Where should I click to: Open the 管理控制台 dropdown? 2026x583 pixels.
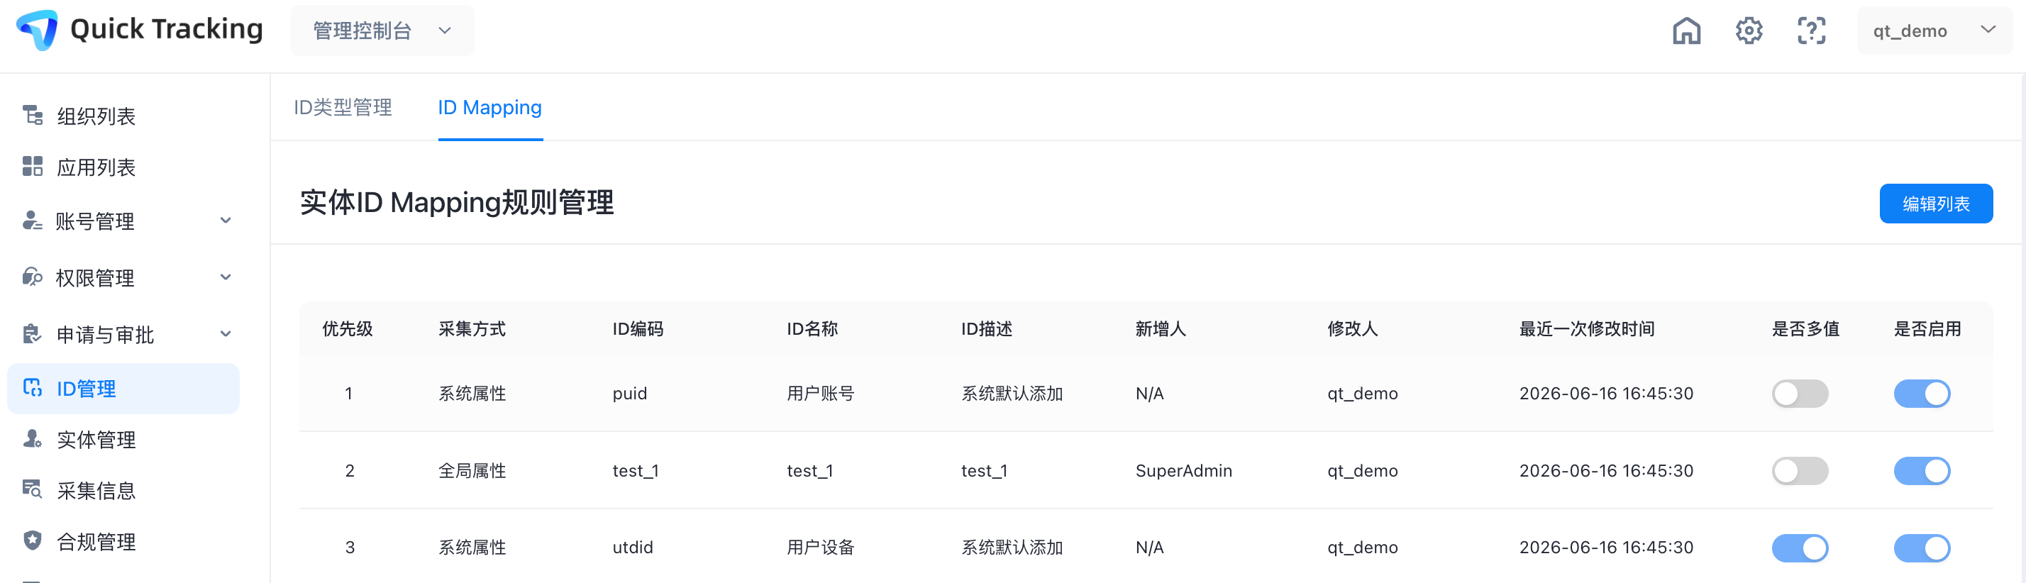click(x=382, y=30)
